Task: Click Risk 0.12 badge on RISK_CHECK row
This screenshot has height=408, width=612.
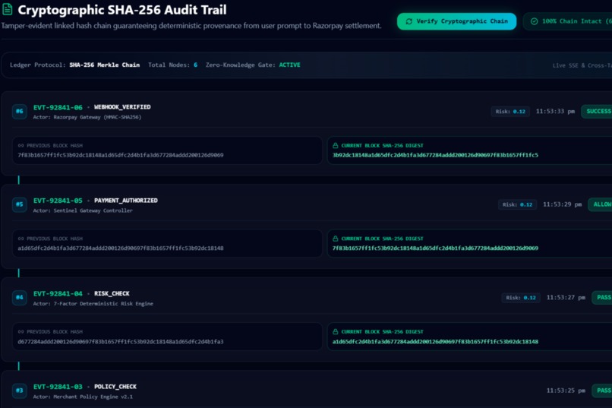Action: [x=521, y=298]
